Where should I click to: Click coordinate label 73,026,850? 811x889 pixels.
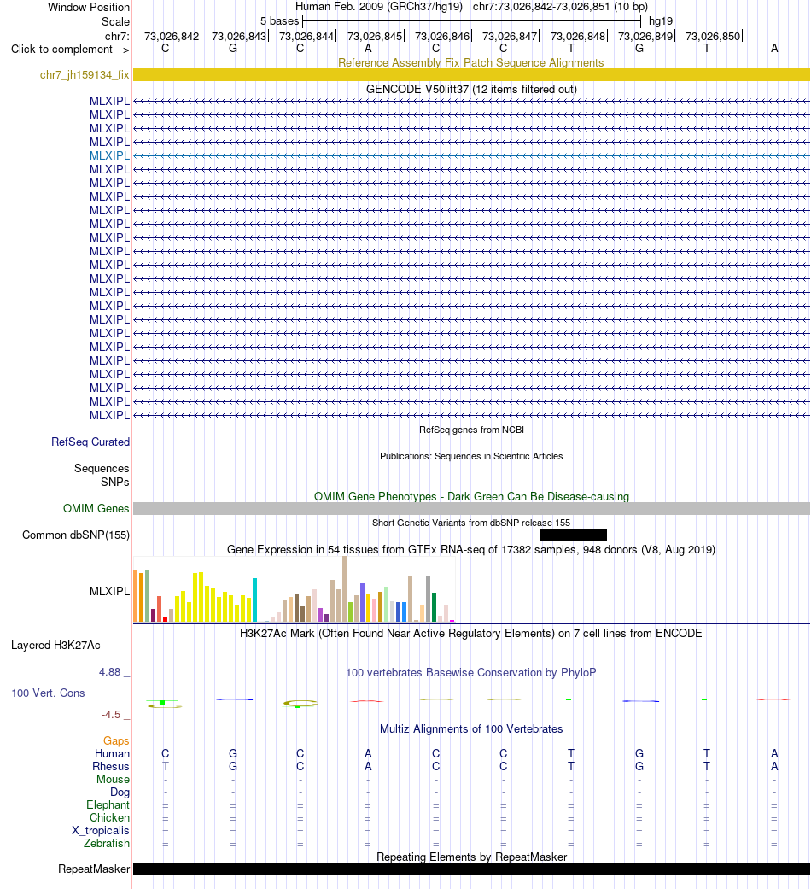713,36
